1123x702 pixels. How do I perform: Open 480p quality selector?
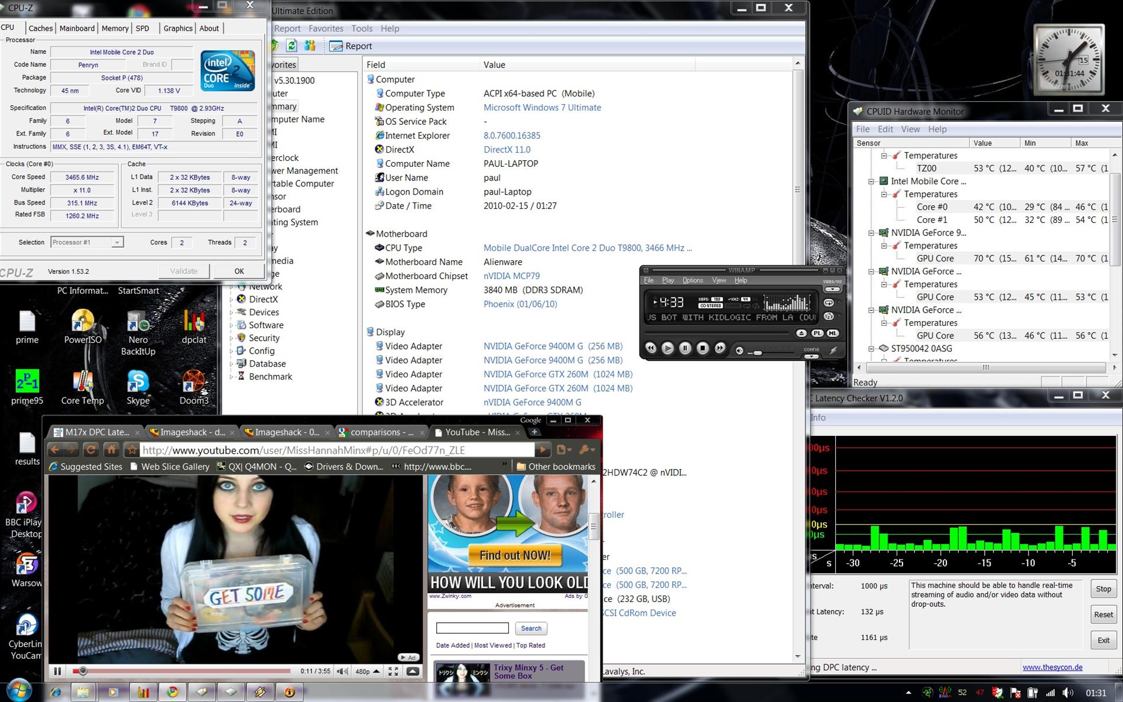point(366,671)
